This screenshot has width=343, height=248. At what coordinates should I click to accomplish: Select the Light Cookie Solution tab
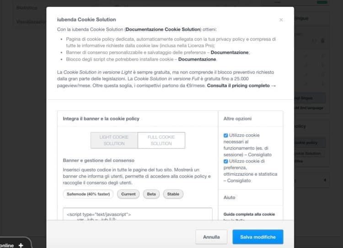pos(114,140)
